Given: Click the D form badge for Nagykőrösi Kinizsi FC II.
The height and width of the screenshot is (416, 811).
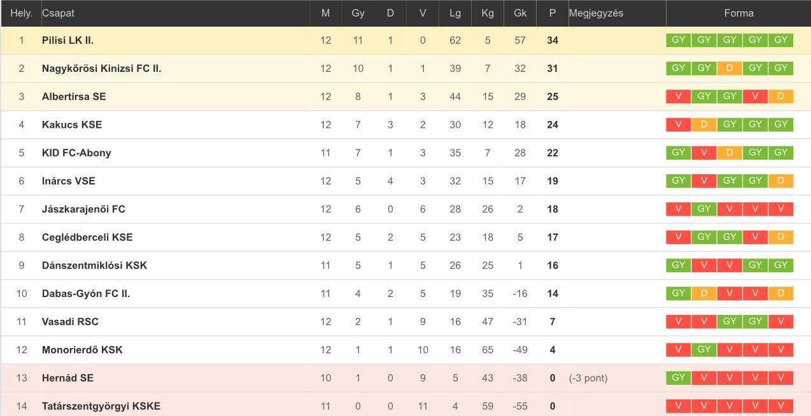Looking at the screenshot, I should point(730,68).
